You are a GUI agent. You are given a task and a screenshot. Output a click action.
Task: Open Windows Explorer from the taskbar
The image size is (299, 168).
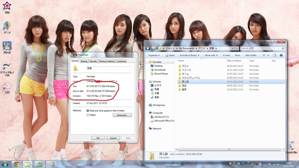point(28,164)
